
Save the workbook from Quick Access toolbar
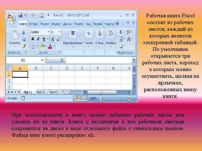pos(20,15)
